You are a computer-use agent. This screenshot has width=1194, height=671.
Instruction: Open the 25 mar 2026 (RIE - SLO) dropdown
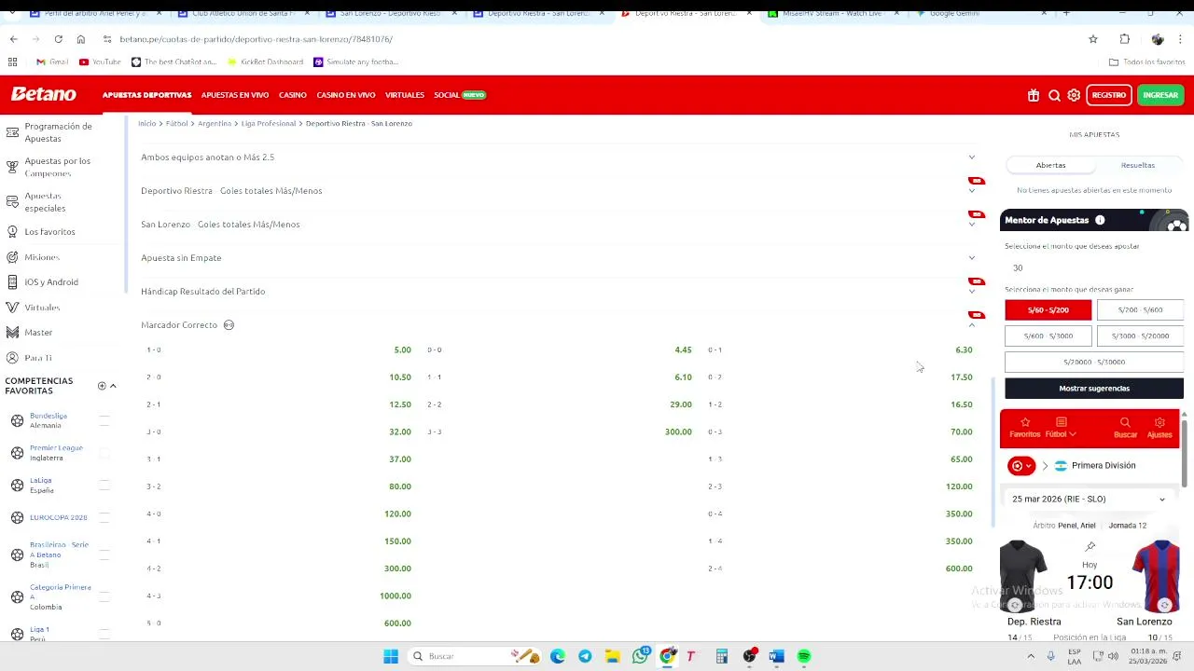(x=1090, y=500)
